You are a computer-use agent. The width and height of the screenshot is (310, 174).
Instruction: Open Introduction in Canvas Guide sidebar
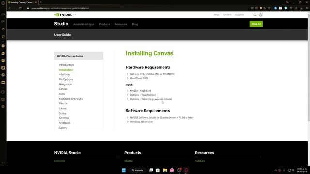point(66,65)
